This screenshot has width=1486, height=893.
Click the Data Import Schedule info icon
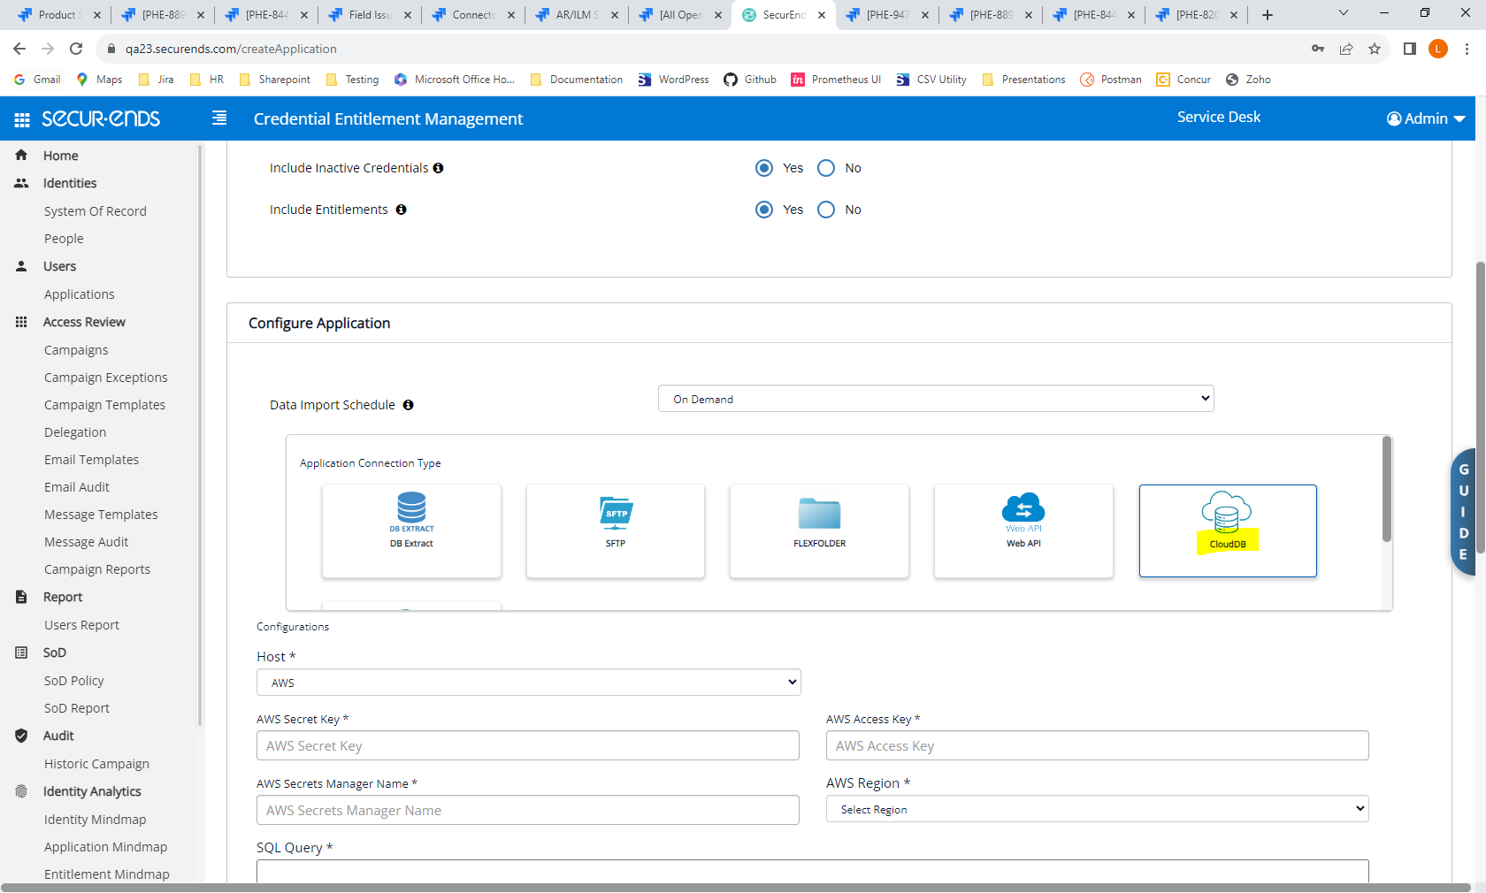pos(408,405)
